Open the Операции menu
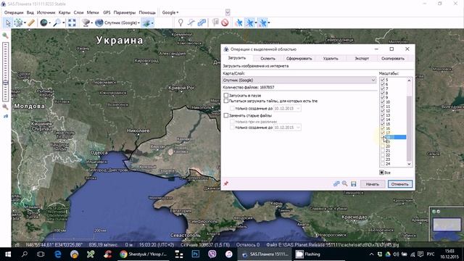 tap(14, 12)
